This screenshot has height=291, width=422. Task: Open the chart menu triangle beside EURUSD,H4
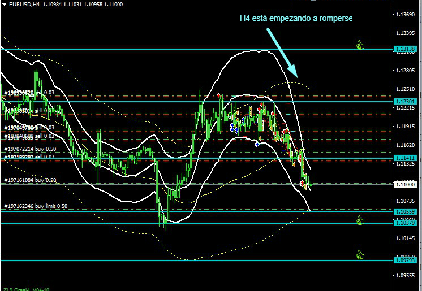click(5, 5)
